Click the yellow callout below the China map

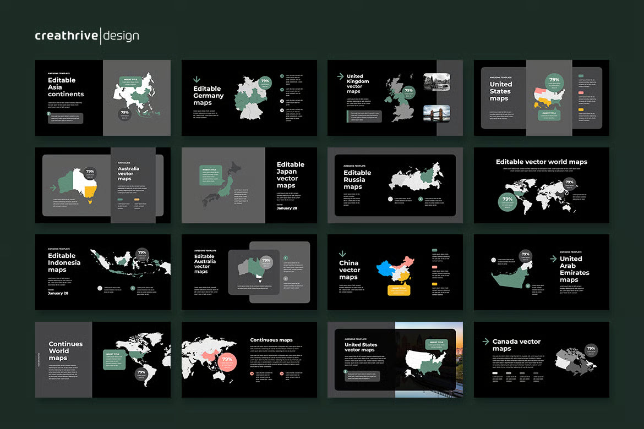tap(399, 290)
